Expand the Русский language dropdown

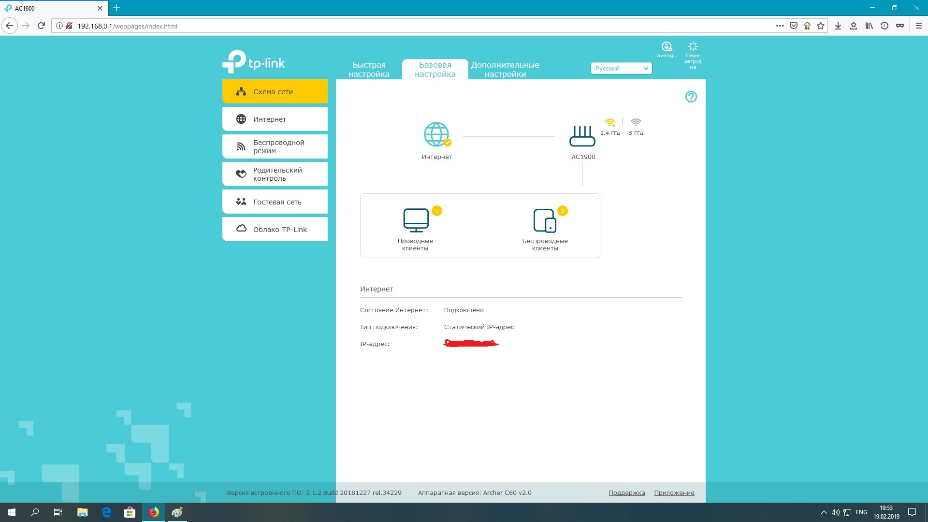click(x=621, y=69)
